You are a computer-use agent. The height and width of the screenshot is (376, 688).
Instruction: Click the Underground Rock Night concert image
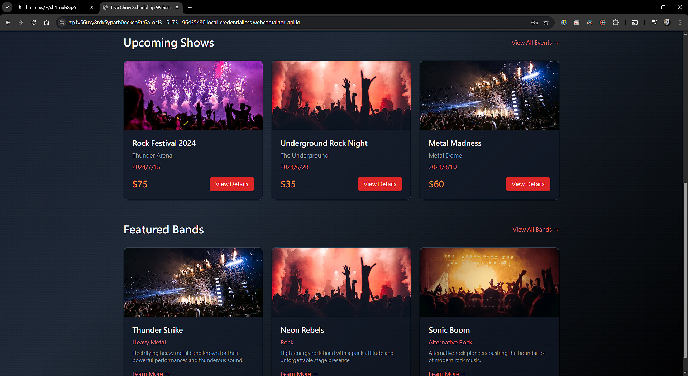pyautogui.click(x=341, y=95)
